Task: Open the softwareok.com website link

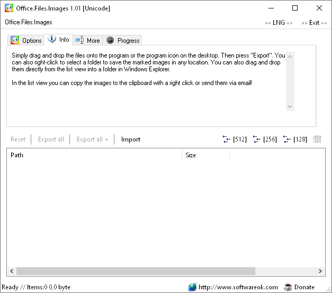Action: coord(238,287)
